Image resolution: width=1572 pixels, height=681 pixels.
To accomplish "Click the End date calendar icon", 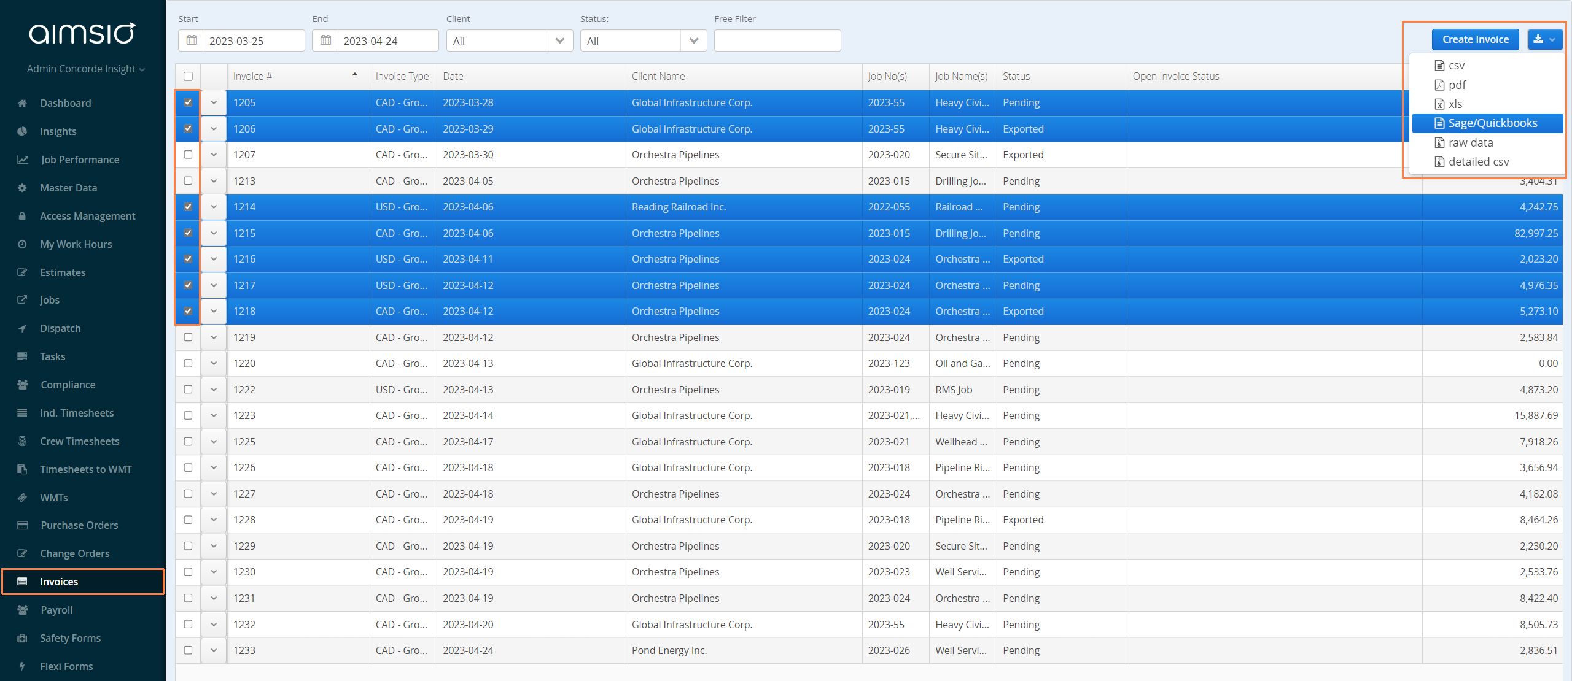I will pos(325,40).
